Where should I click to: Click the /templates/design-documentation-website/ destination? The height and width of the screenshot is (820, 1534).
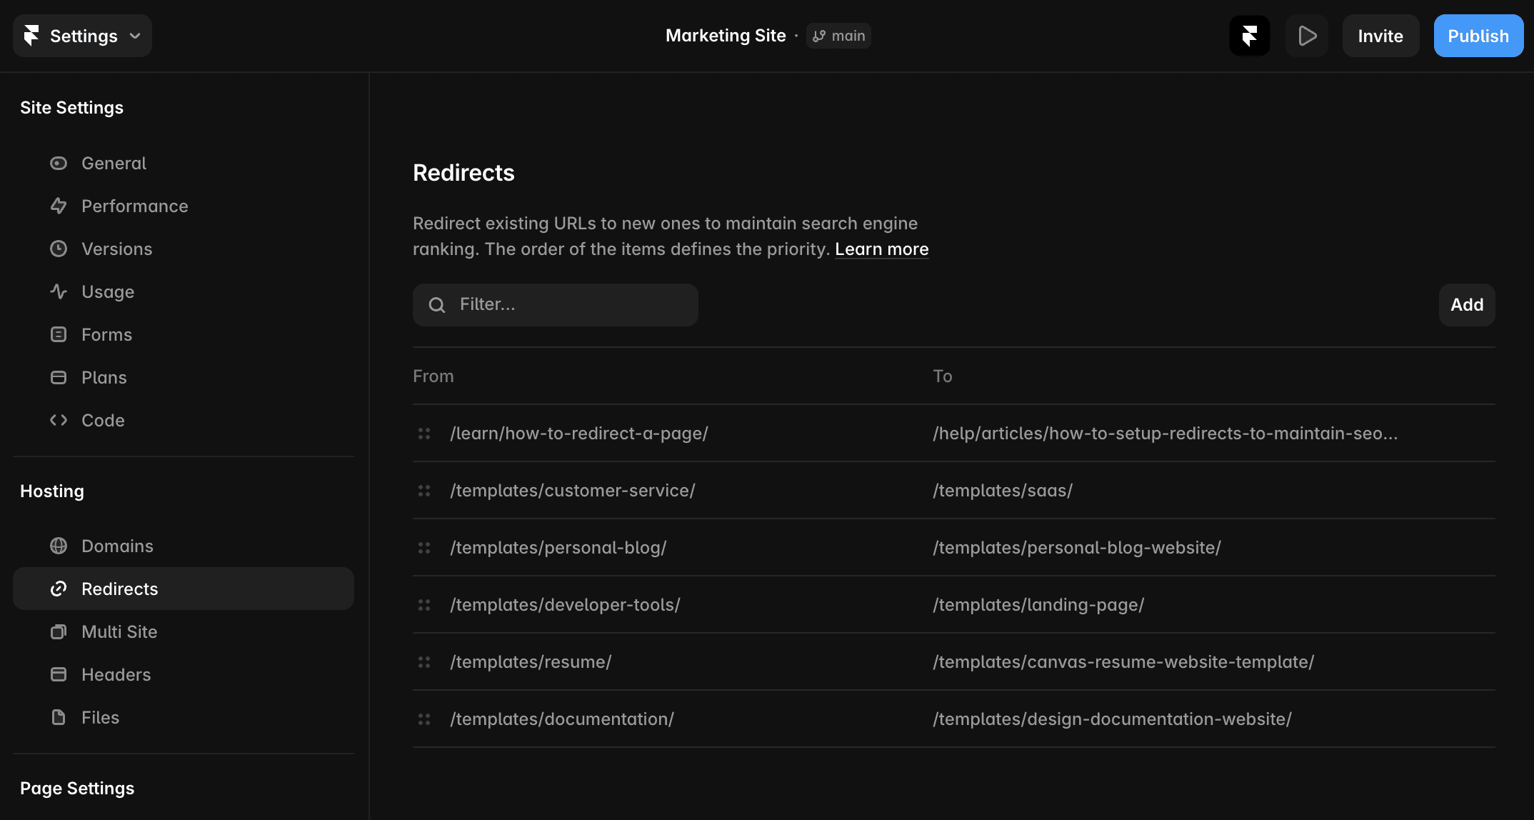point(1112,719)
